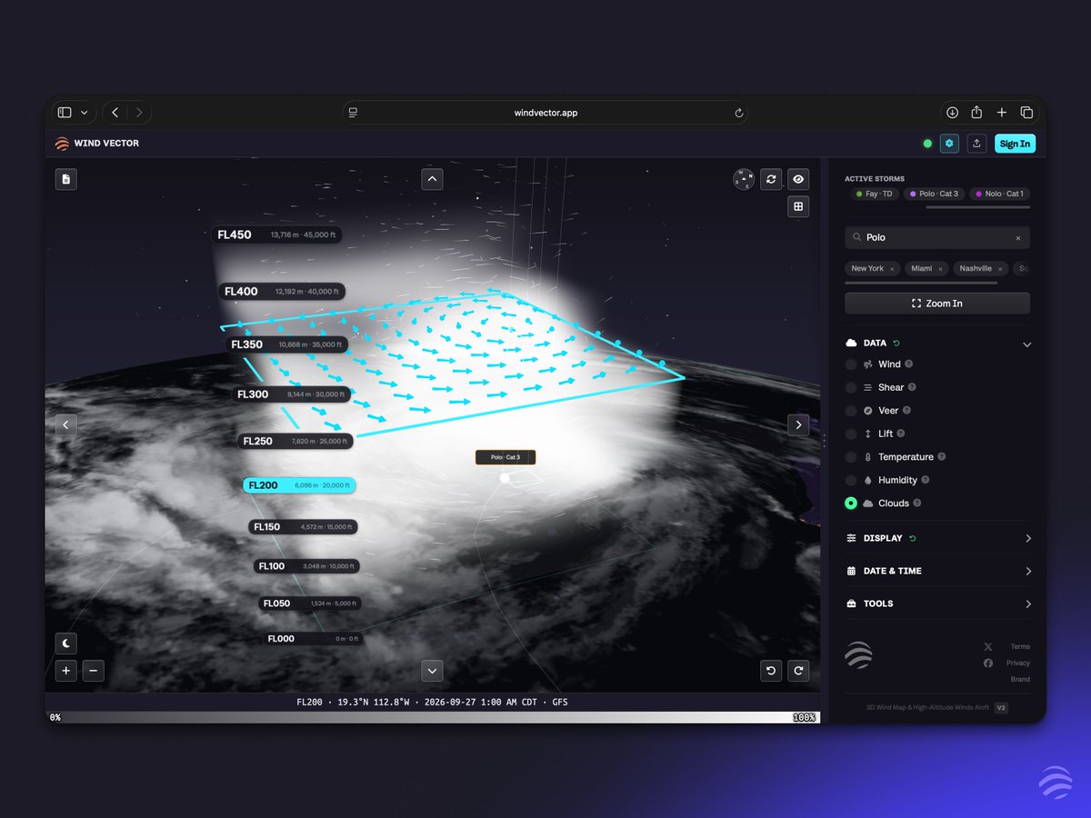Select the Temperature data radio button
This screenshot has width=1091, height=818.
tap(851, 457)
